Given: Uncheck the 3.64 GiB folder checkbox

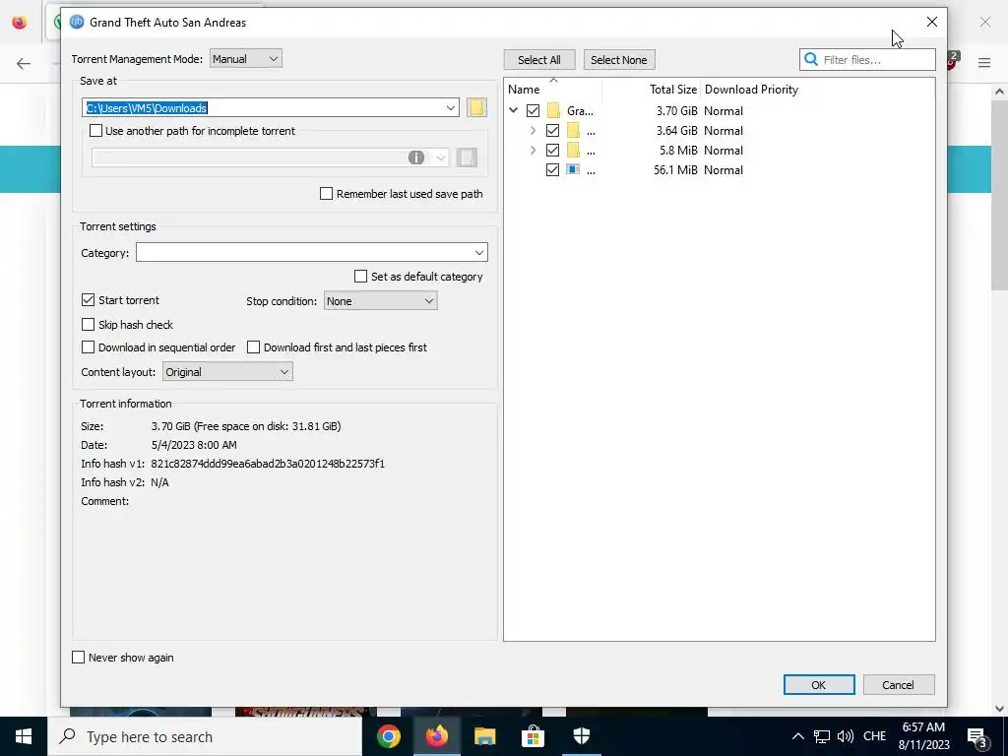Looking at the screenshot, I should click(552, 131).
